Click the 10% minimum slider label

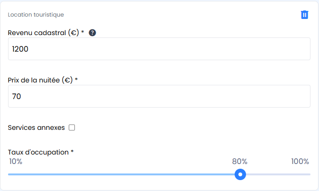click(x=16, y=162)
